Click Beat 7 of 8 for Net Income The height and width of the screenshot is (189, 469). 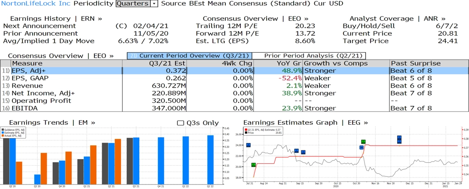411,93
